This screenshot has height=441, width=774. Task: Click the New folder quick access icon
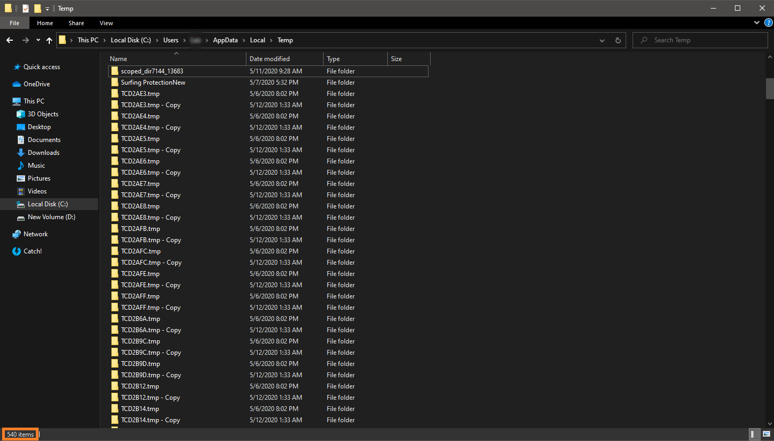(x=37, y=8)
